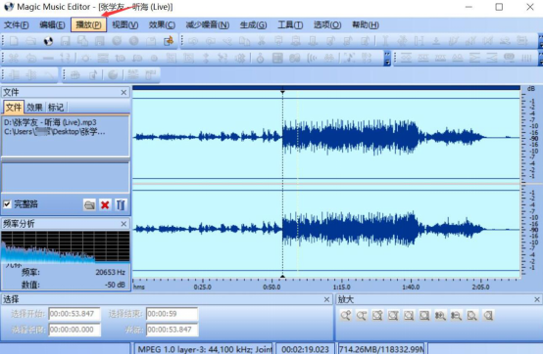Click the floppy-disk save toolbar icon
The image size is (543, 355).
click(65, 41)
